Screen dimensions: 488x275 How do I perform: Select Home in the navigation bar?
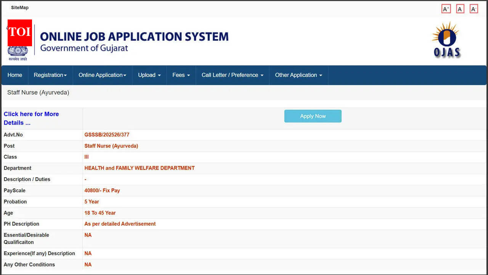pos(14,75)
